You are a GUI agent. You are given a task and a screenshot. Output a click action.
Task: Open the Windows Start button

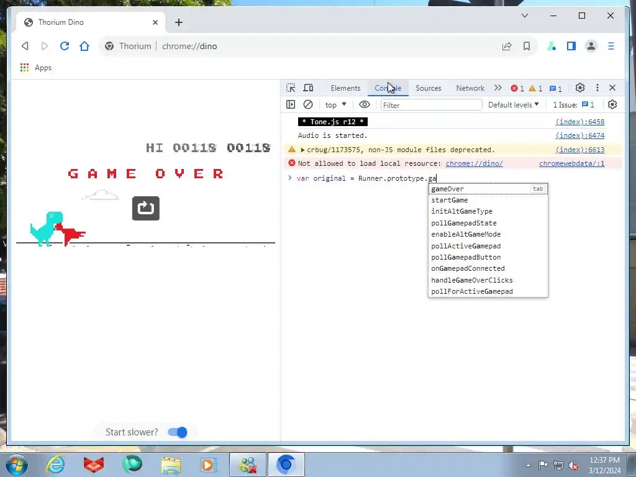pyautogui.click(x=16, y=465)
